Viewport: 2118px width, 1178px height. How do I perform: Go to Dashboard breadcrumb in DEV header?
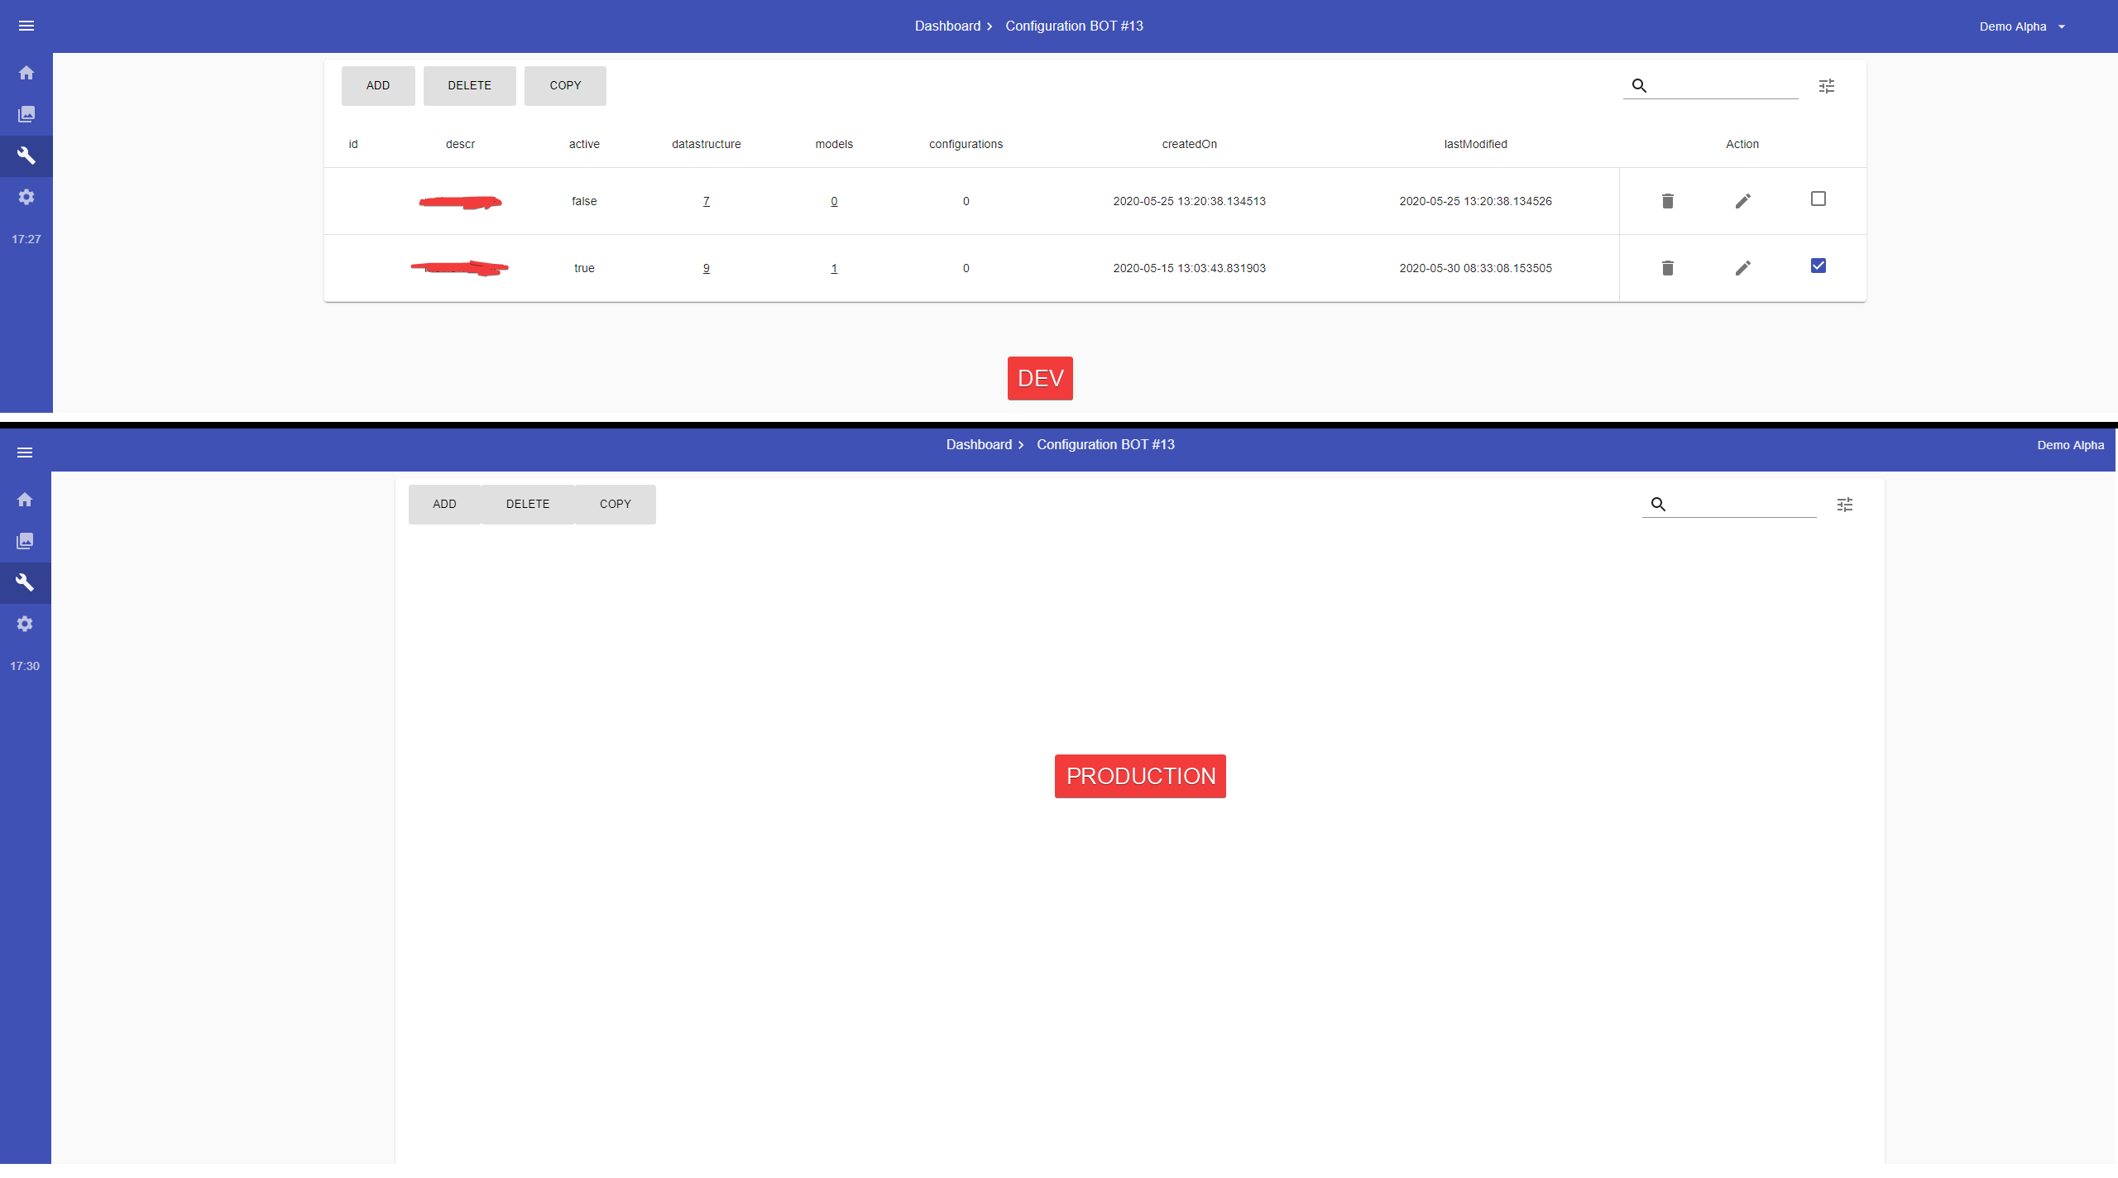[947, 26]
